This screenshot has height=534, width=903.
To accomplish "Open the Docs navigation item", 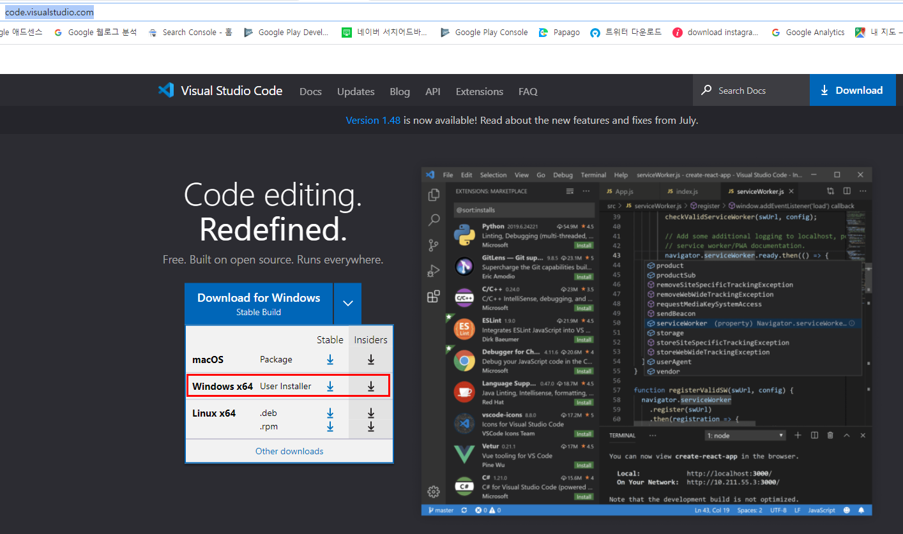I will (x=310, y=91).
